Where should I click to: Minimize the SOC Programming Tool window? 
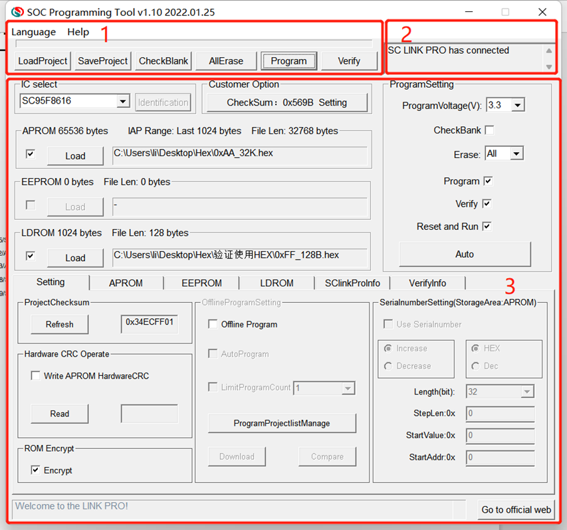[469, 12]
